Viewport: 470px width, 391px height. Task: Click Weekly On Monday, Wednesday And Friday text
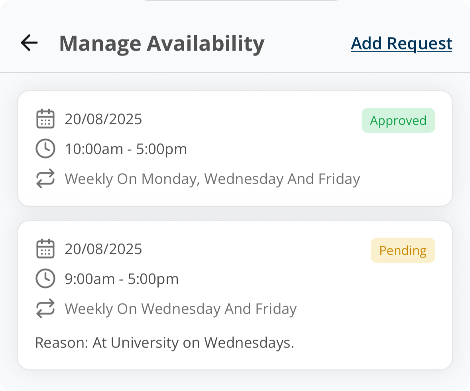[212, 179]
